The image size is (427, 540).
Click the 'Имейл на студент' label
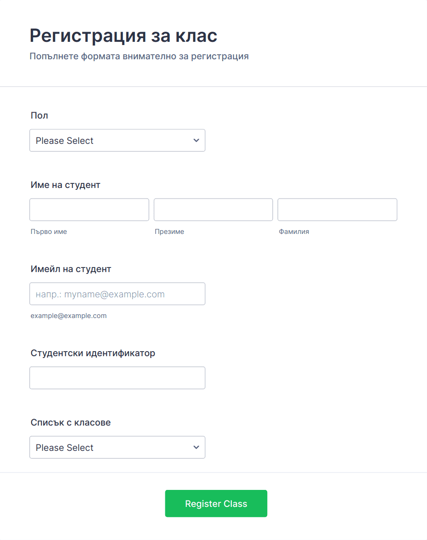point(71,269)
